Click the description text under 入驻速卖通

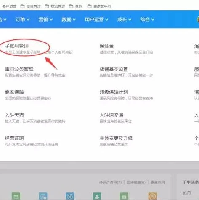pyautogui.click(x=116, y=121)
